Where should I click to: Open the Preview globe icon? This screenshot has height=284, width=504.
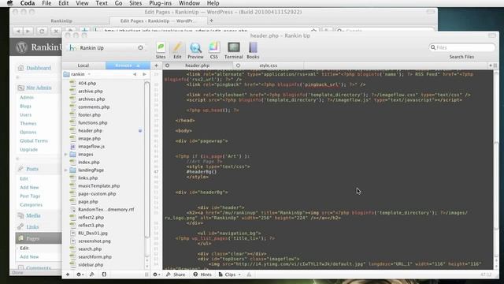[x=195, y=50]
